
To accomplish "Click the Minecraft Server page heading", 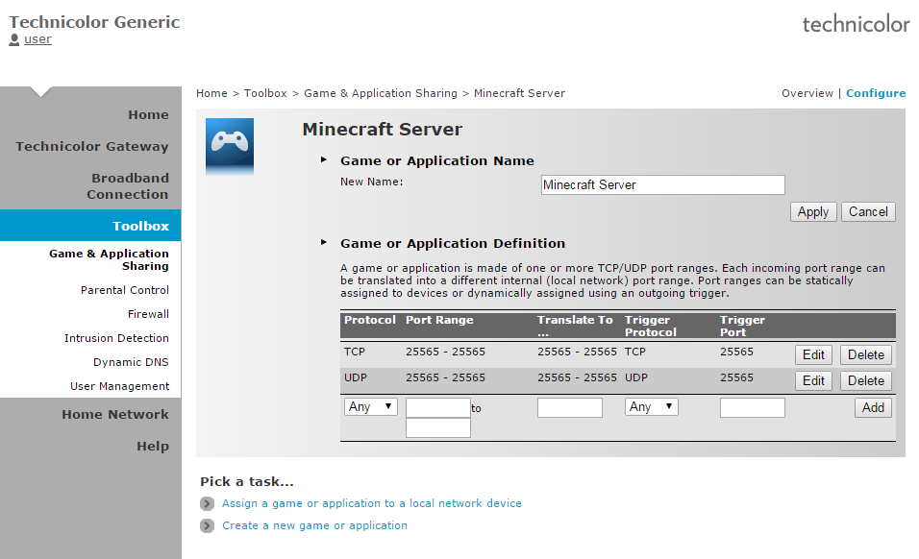I will pyautogui.click(x=383, y=130).
